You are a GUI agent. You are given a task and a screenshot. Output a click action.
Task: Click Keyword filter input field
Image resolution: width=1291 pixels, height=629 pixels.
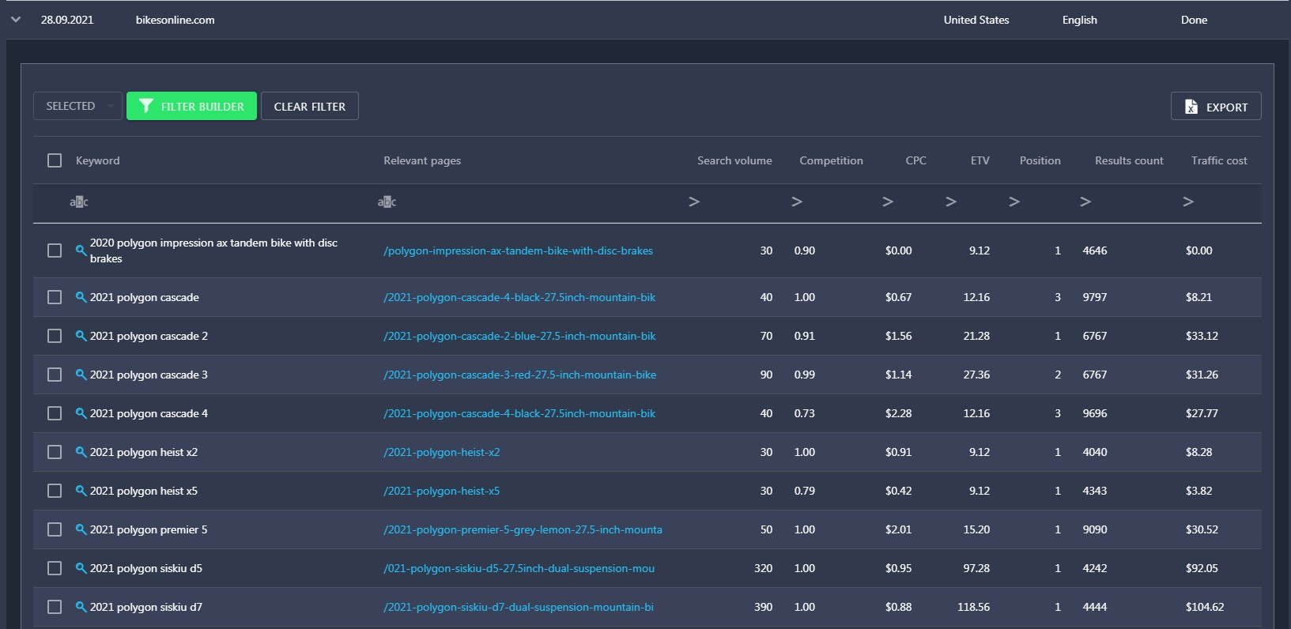221,202
